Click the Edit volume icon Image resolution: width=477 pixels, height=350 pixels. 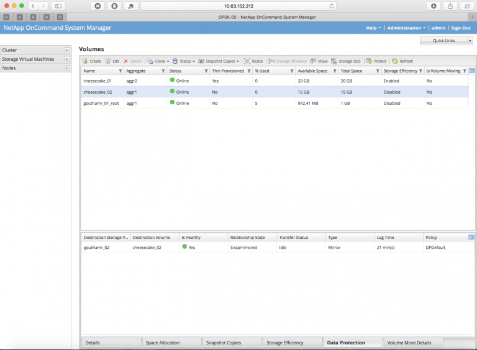point(107,61)
